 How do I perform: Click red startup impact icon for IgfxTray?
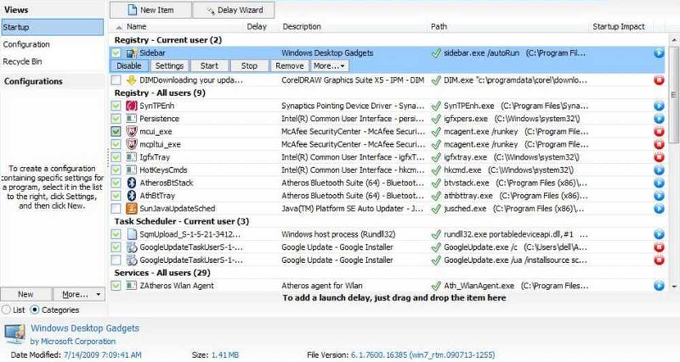point(659,157)
